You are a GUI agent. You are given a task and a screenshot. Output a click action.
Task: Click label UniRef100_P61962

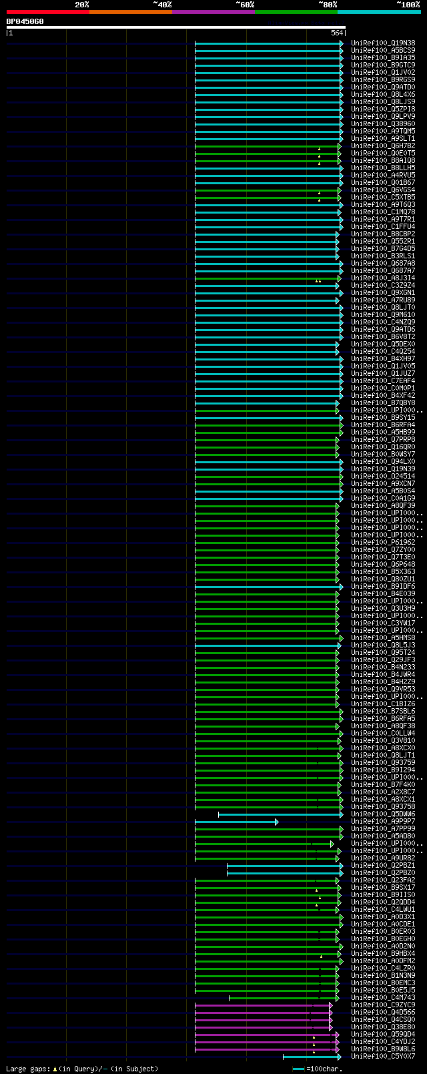(x=383, y=543)
